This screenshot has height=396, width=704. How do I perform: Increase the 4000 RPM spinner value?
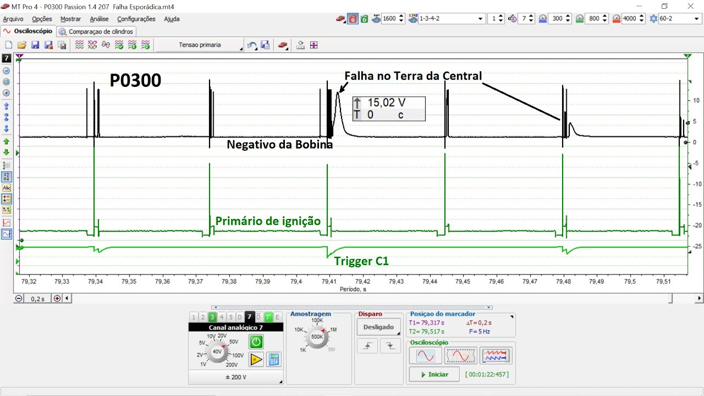(x=641, y=16)
